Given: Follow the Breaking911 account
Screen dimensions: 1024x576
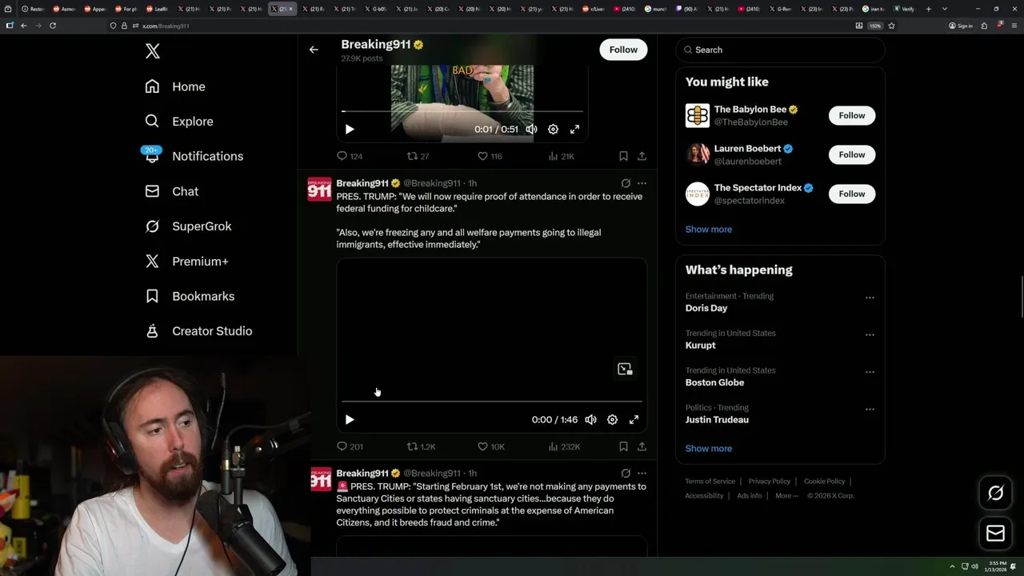Looking at the screenshot, I should pos(623,50).
